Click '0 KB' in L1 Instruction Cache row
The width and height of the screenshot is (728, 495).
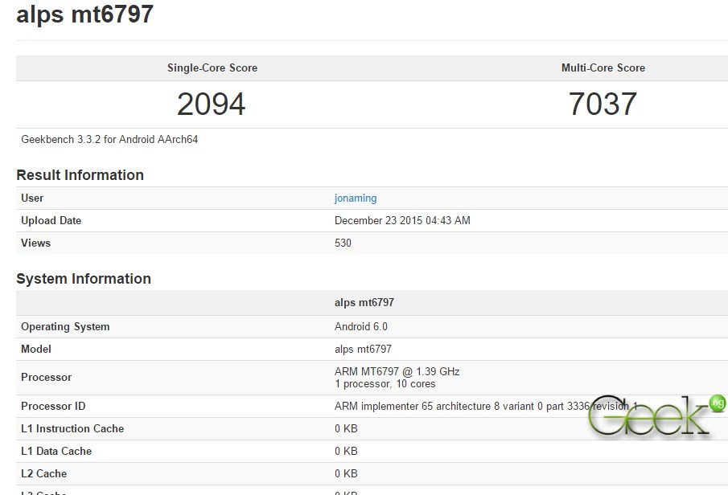click(346, 428)
